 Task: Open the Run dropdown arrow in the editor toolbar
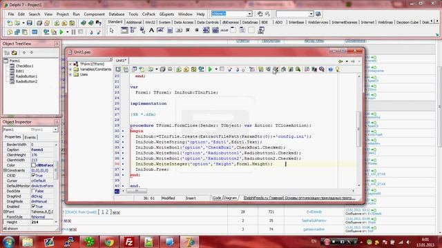(216, 69)
